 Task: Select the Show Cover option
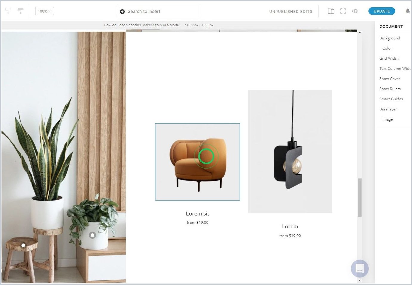tap(390, 79)
